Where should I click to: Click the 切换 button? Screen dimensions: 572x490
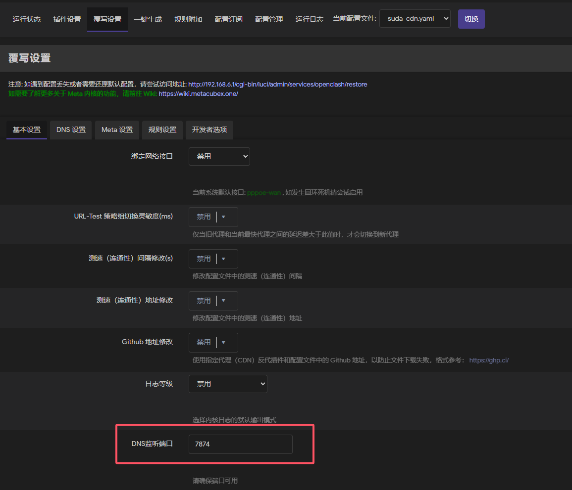(x=471, y=19)
